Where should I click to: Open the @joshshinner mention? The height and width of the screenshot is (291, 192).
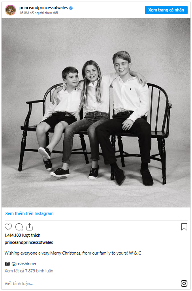(x=24, y=264)
